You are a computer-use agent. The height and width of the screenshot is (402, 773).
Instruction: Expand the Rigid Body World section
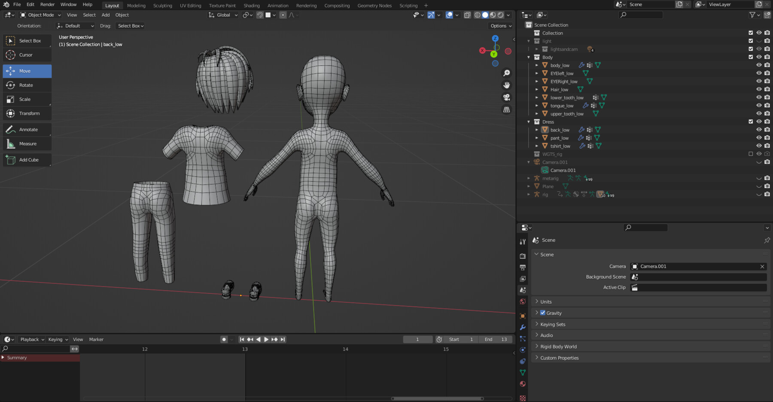(x=557, y=346)
